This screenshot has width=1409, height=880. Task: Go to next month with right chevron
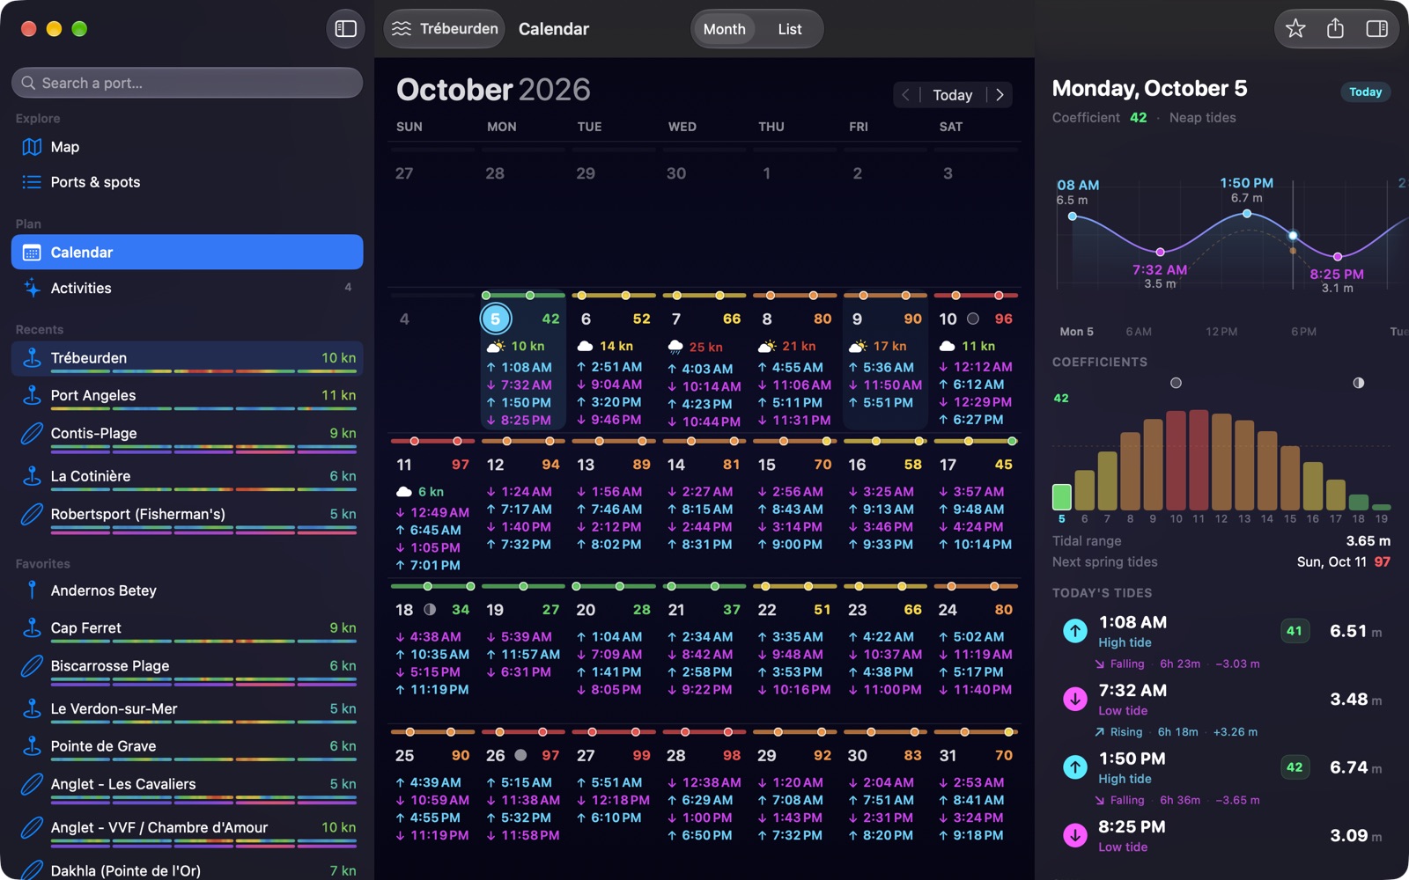click(1000, 95)
